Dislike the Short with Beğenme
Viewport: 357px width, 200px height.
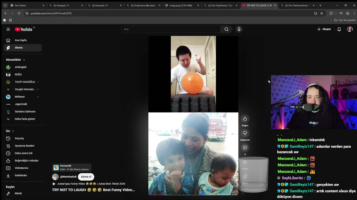coord(245,133)
